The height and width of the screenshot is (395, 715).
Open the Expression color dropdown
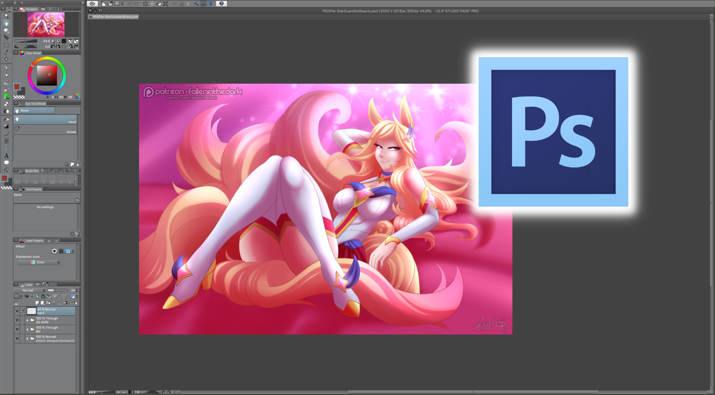point(39,262)
